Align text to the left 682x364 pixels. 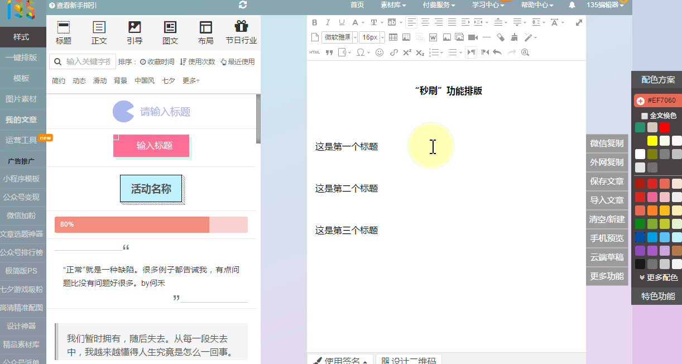pyautogui.click(x=411, y=23)
